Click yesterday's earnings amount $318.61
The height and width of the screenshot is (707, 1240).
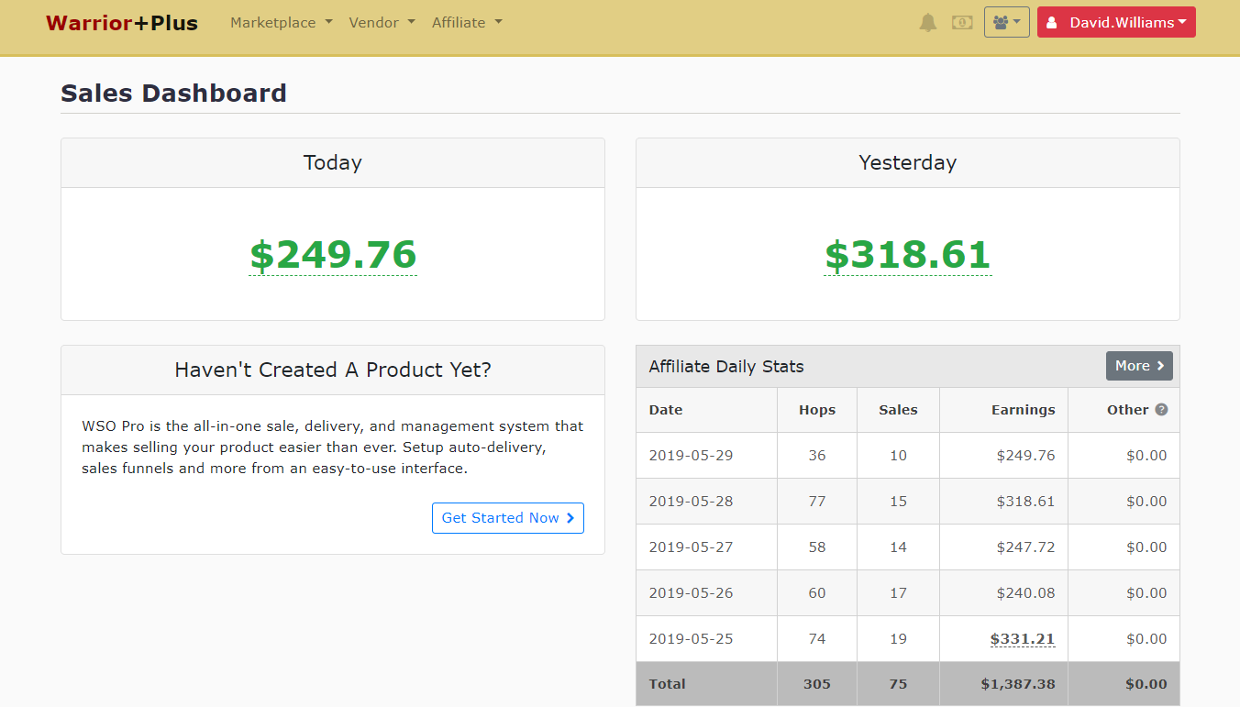pyautogui.click(x=907, y=255)
